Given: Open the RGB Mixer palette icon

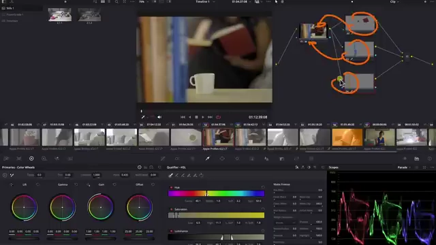Looking at the screenshot, I should (x=57, y=159).
